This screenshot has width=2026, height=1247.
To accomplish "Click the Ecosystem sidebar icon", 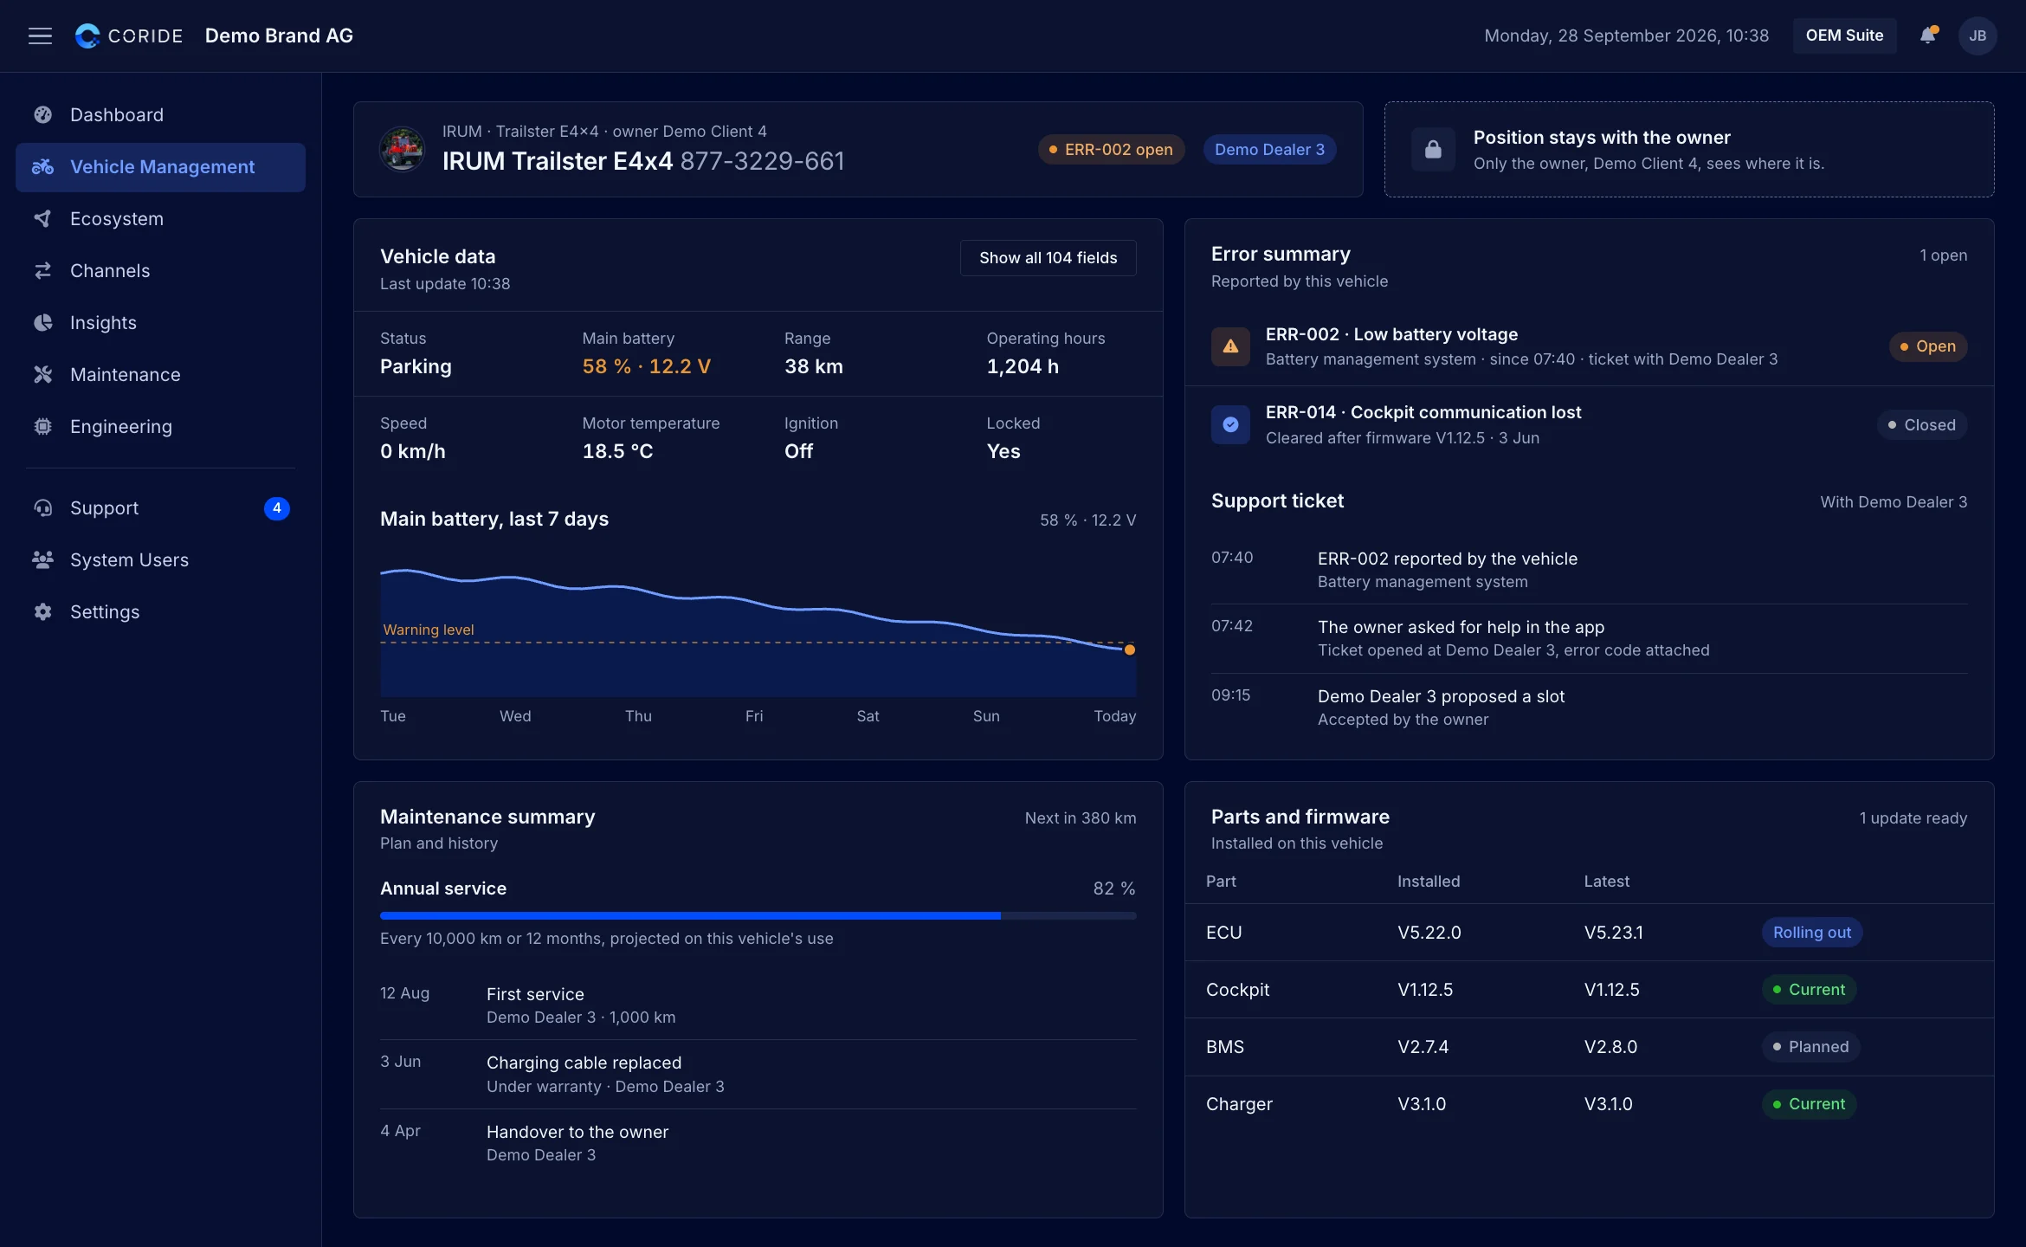I will click(43, 218).
